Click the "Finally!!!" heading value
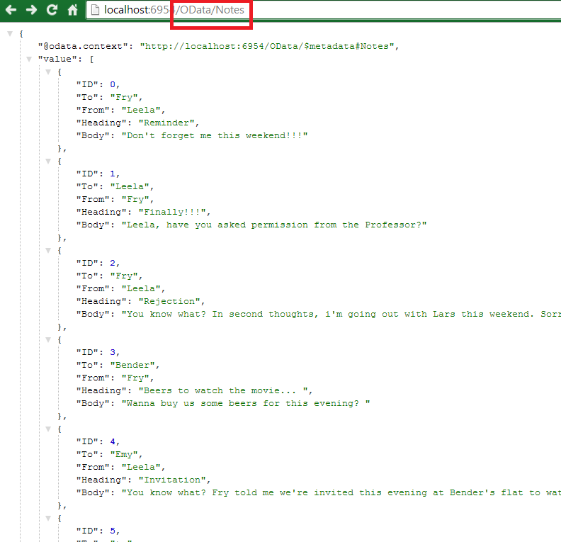Viewport: 561px width, 542px height. pyautogui.click(x=172, y=212)
